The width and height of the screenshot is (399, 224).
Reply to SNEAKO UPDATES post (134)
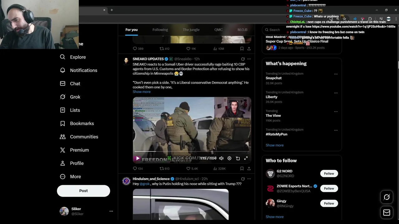(x=138, y=168)
